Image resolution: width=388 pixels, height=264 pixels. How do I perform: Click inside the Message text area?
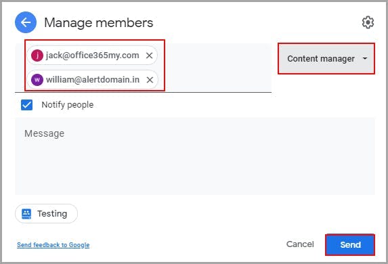click(195, 156)
